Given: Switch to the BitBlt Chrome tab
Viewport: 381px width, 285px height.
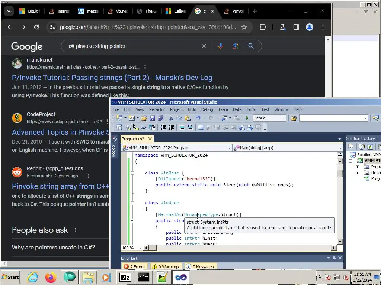Looking at the screenshot, I should tap(30, 11).
